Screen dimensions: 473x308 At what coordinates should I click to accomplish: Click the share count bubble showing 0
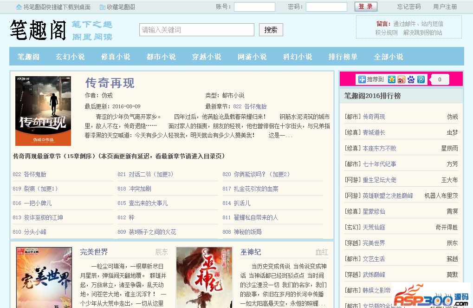coord(439,79)
